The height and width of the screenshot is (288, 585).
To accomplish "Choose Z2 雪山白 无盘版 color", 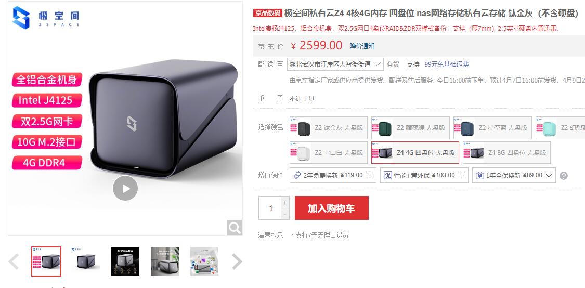I will coord(329,153).
